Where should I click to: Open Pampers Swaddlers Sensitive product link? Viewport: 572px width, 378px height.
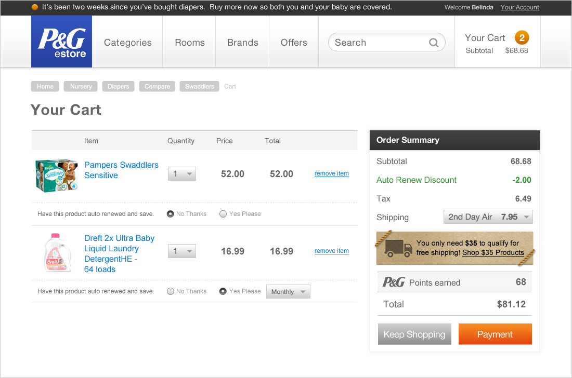click(x=121, y=170)
